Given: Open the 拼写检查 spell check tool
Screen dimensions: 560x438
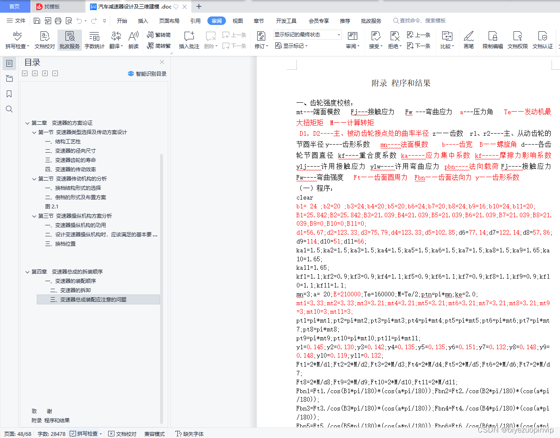Looking at the screenshot, I should pyautogui.click(x=17, y=40).
